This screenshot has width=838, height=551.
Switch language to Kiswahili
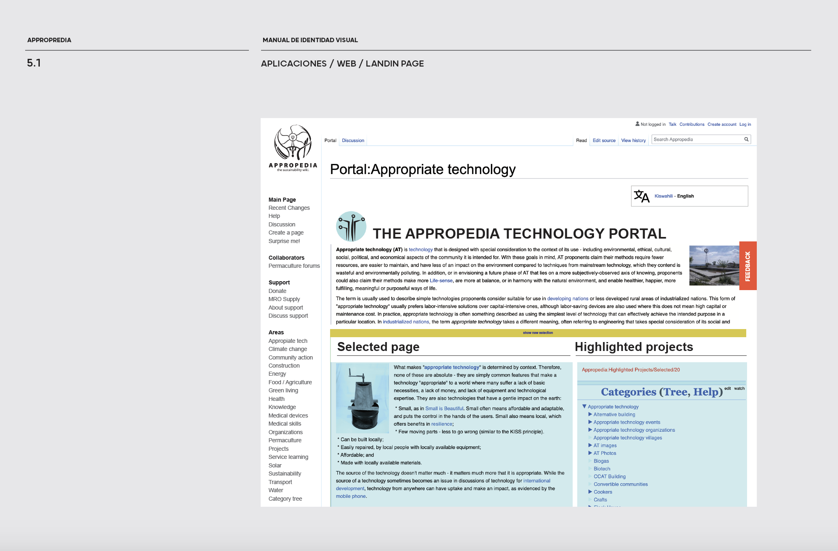pyautogui.click(x=663, y=196)
